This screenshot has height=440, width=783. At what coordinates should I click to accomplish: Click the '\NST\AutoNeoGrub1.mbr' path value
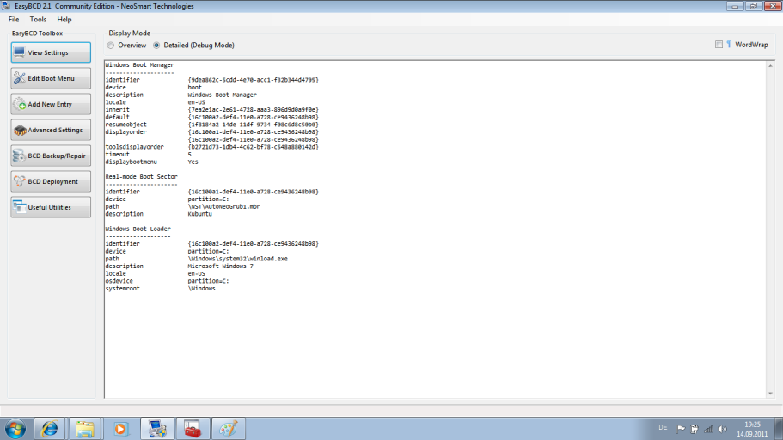coord(223,206)
